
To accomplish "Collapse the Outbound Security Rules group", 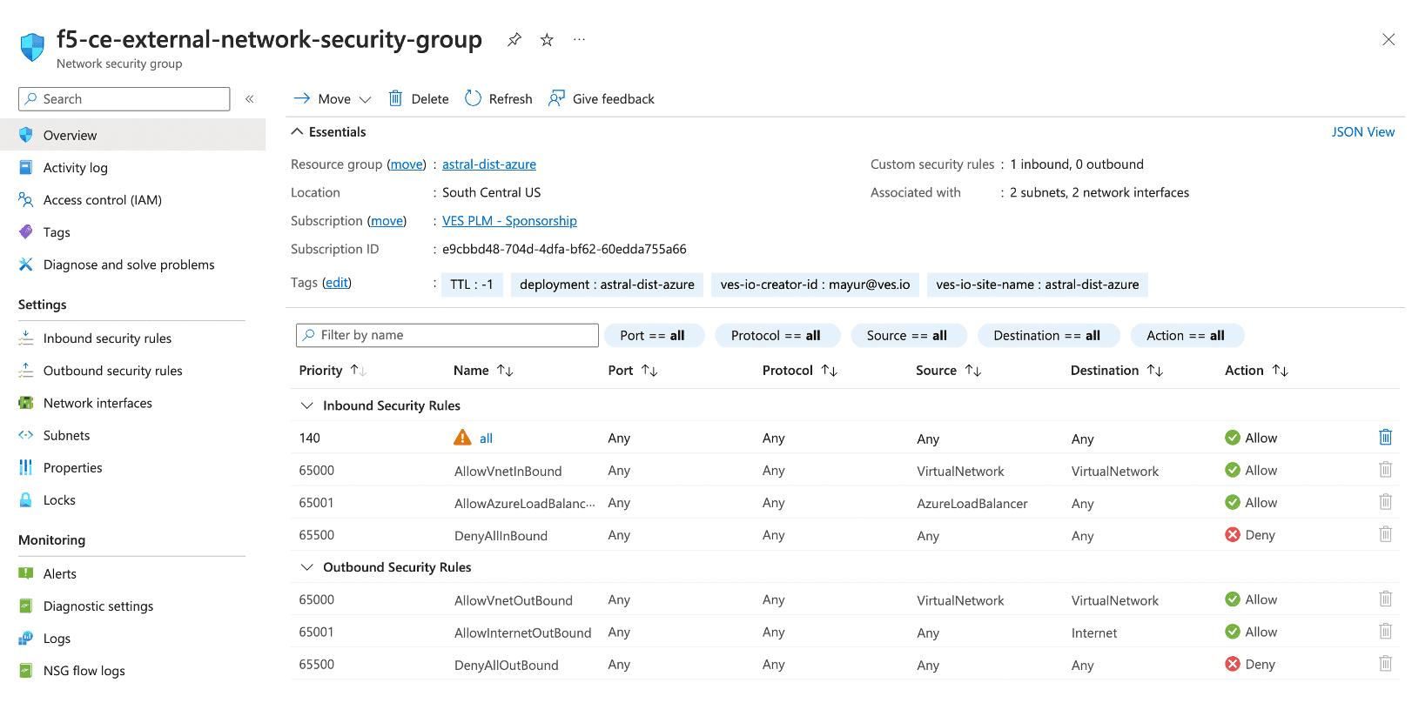I will 306,567.
